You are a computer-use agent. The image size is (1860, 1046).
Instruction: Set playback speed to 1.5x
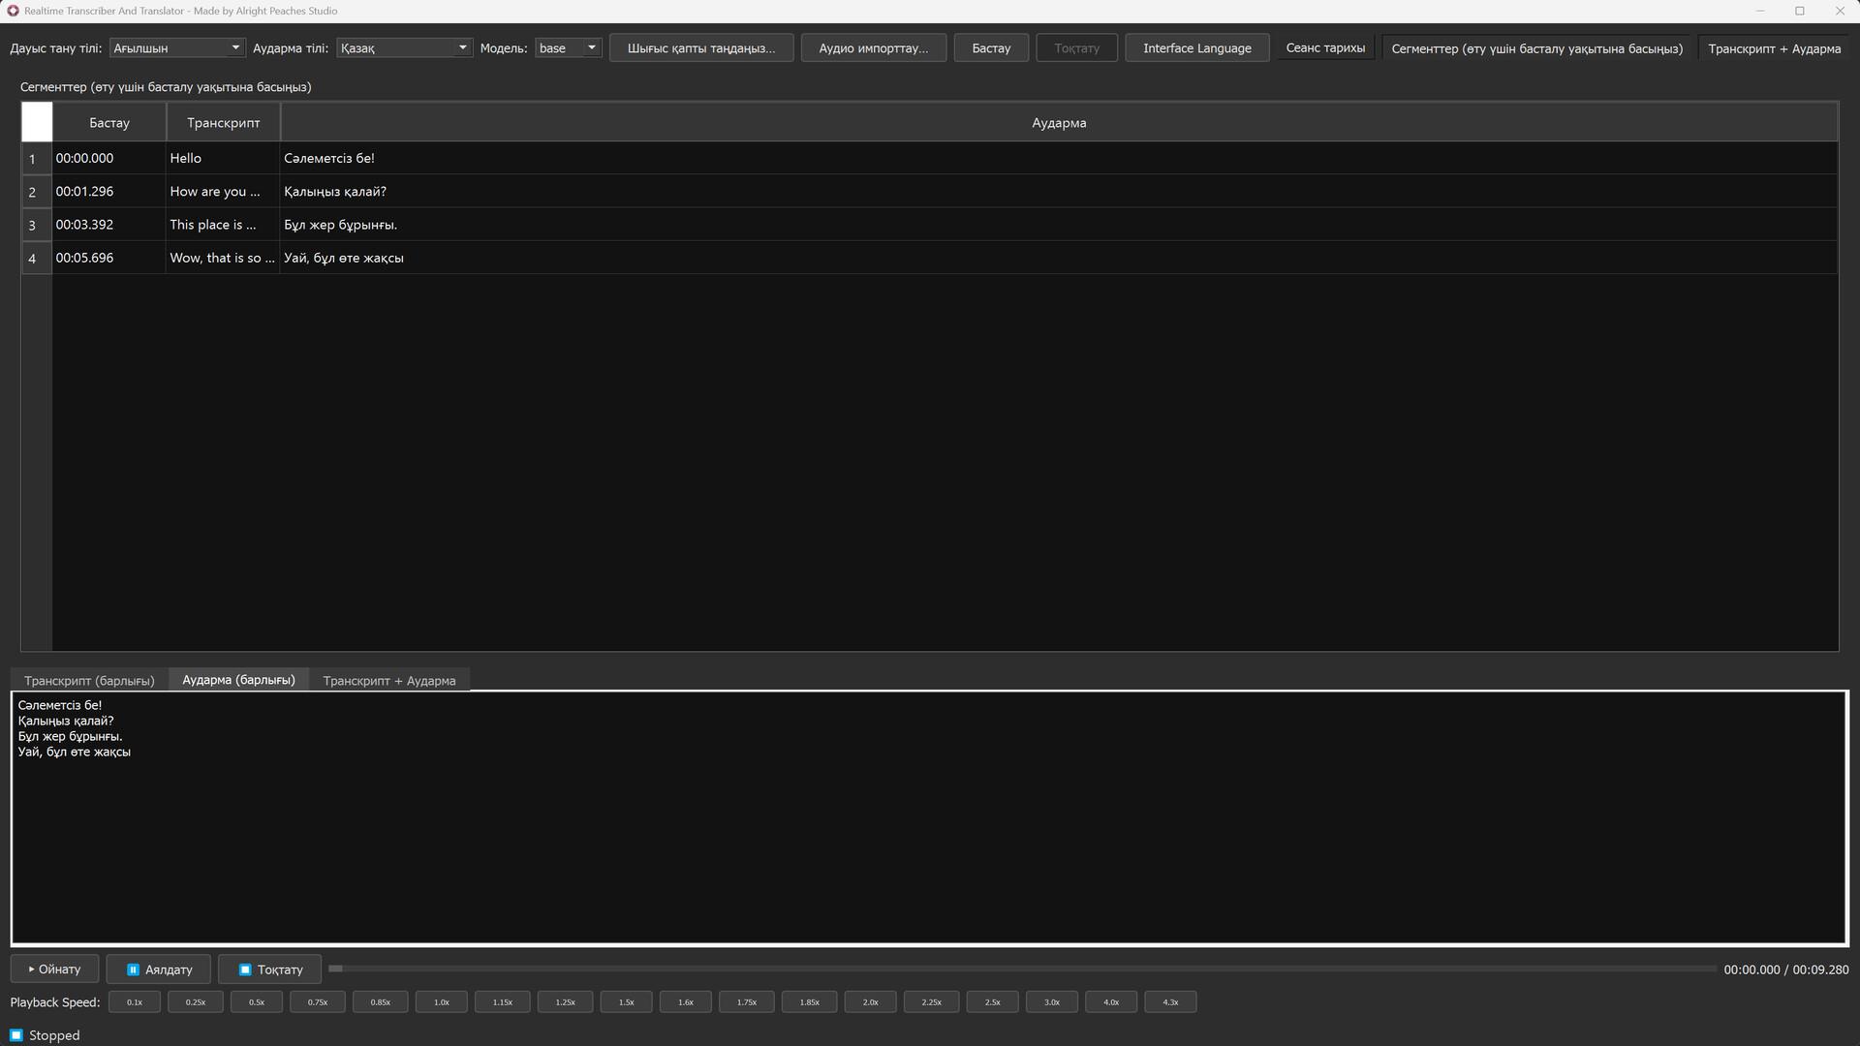point(626,1001)
